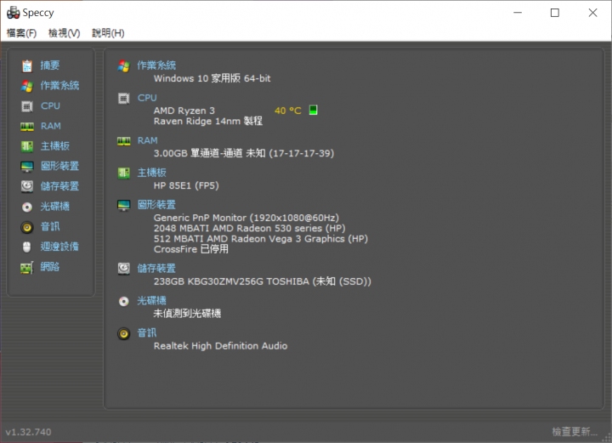
Task: Select RAM label in sidebar
Action: [x=51, y=126]
